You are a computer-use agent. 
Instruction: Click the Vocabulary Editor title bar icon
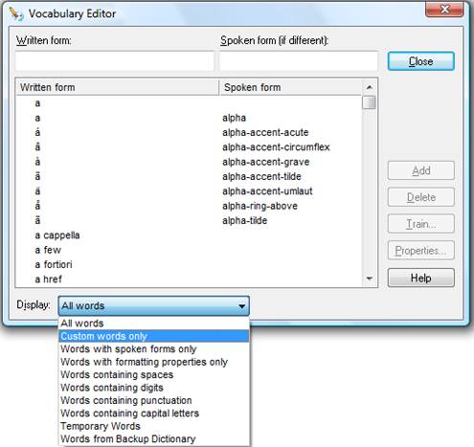coord(16,14)
